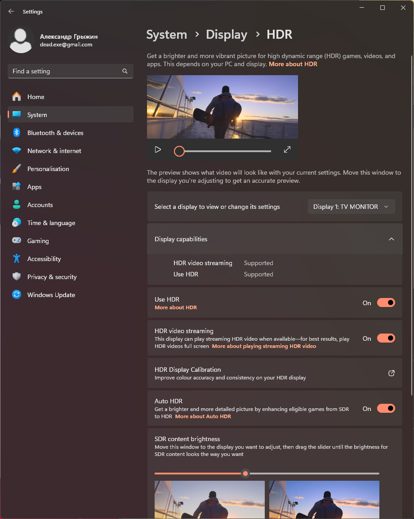Open the Display 1: TV MONITOR dropdown

351,207
